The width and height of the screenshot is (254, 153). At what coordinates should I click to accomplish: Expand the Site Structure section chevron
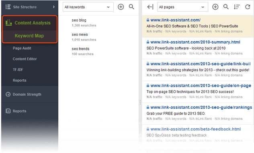(54, 7)
